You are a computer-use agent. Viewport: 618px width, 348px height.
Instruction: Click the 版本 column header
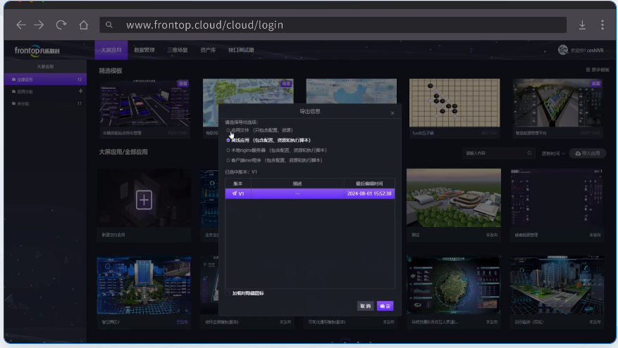(x=238, y=183)
